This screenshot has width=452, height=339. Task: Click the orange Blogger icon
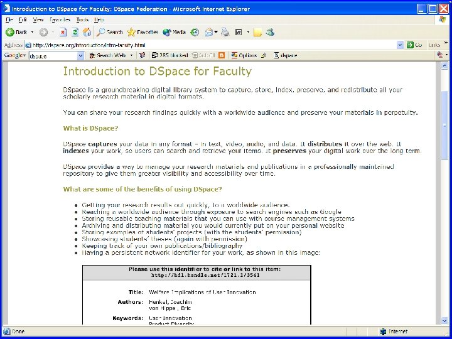point(222,55)
